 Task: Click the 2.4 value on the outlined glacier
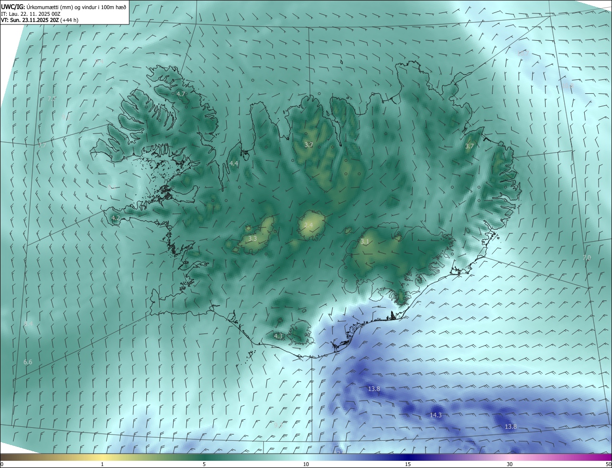tap(308, 225)
